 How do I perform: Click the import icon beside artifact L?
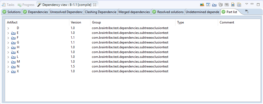click(13, 57)
